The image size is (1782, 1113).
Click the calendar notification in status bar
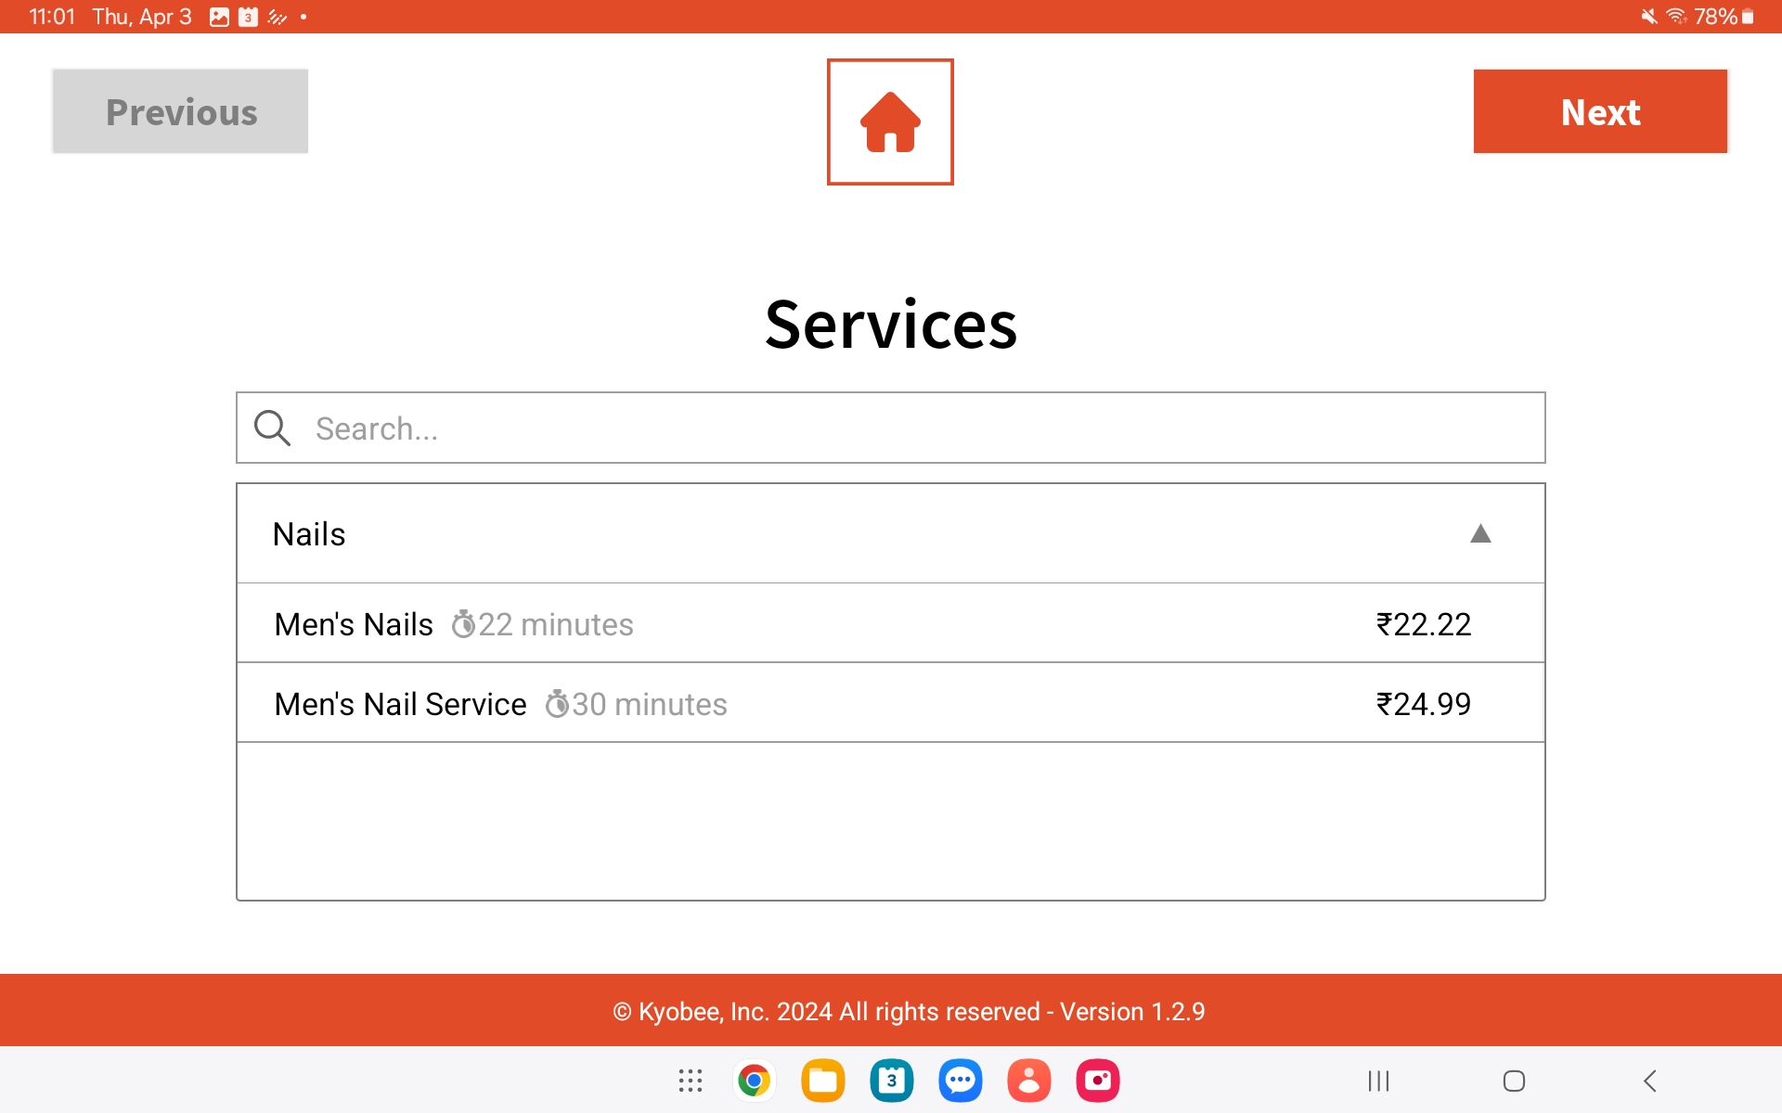248,17
